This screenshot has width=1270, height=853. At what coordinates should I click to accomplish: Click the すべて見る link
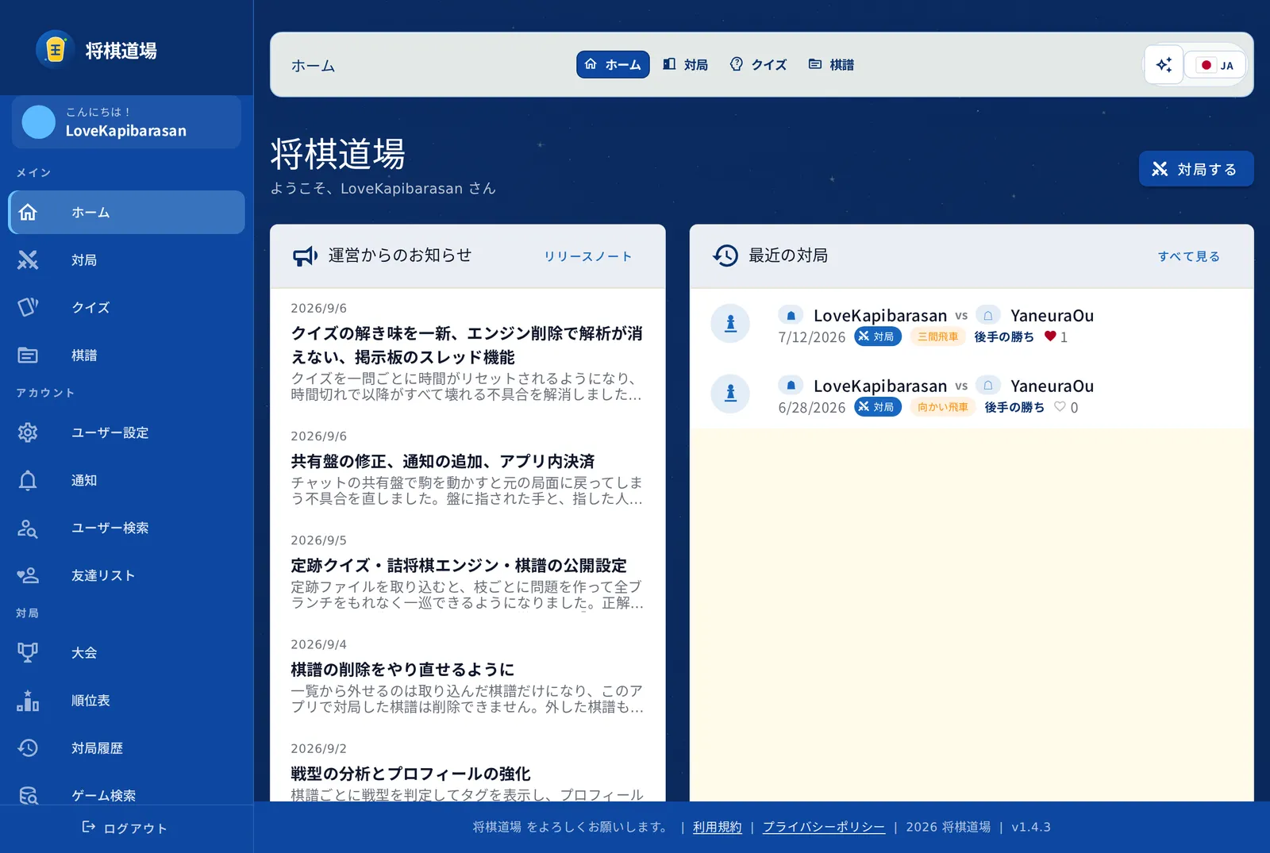point(1189,256)
